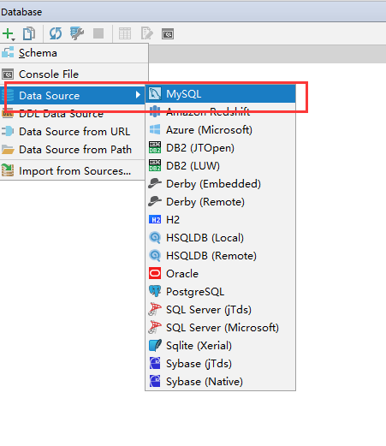Select DDL Data Source entry

73,114
